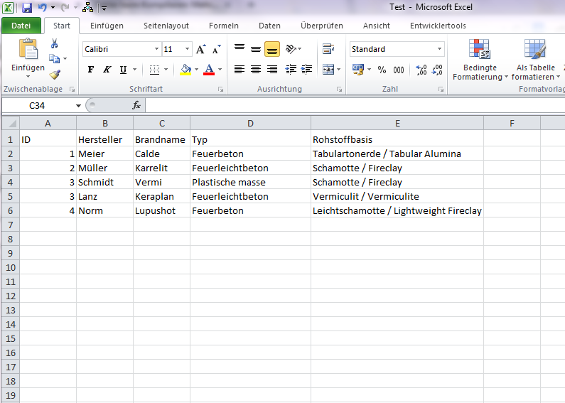Increase font size with large A icon
Viewport: 565px width, 403px height.
tap(201, 49)
